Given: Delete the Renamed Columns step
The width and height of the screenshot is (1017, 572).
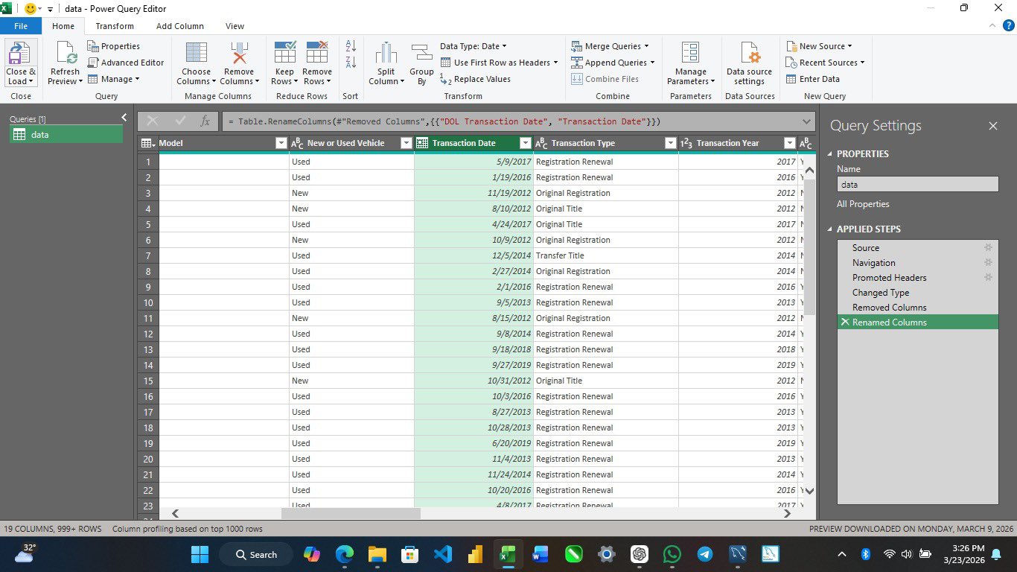Looking at the screenshot, I should (x=845, y=322).
